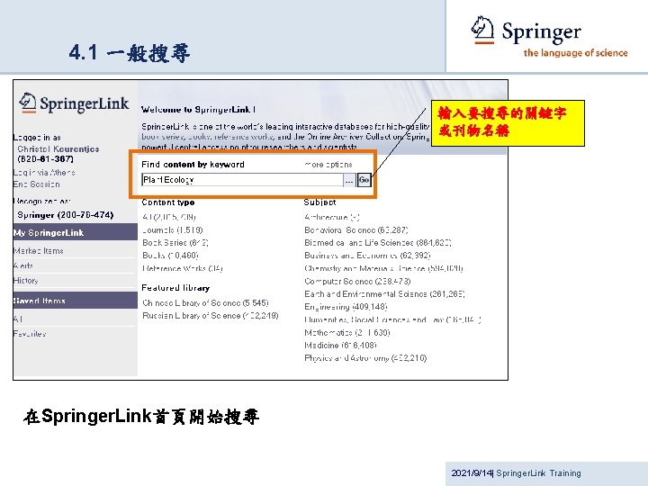Screen dimensions: 648x486
Task: Select the Saved Items section header
Action: pos(76,301)
